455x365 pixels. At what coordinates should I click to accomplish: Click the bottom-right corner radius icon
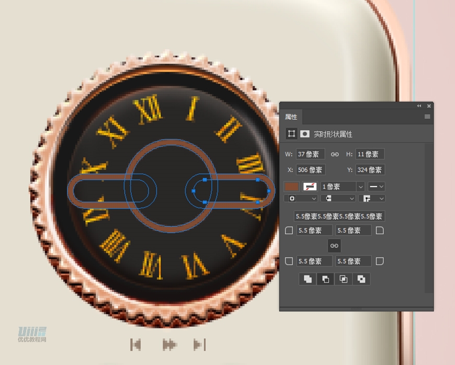click(x=380, y=261)
